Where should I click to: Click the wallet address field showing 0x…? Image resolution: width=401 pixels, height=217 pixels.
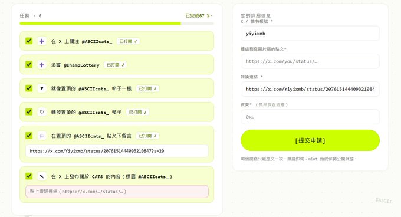coord(310,117)
